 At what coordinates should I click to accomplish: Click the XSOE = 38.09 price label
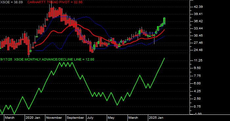(11, 2)
